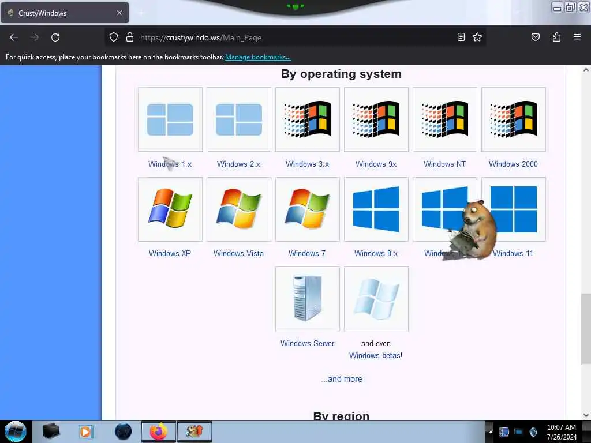
Task: Open the Windows 2.x logo thumbnail
Action: pos(239,119)
